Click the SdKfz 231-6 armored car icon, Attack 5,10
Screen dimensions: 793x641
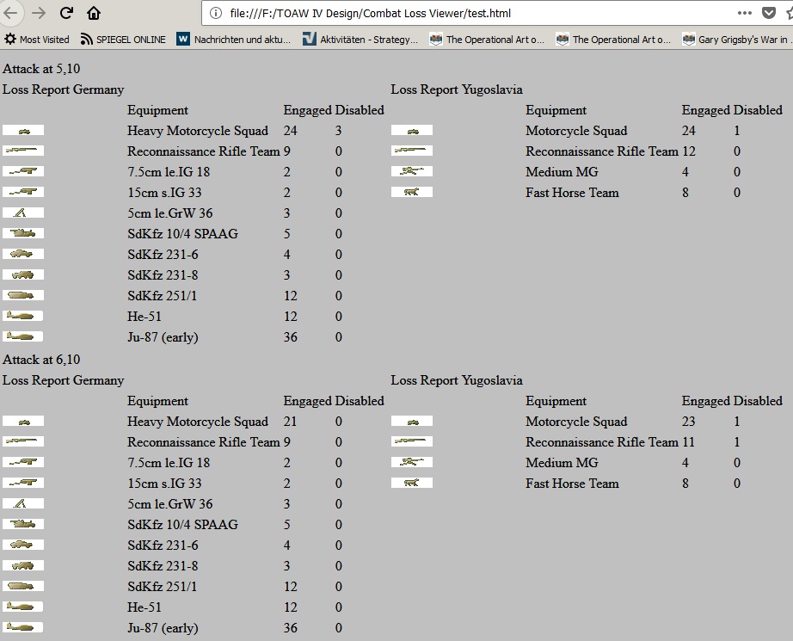[23, 254]
